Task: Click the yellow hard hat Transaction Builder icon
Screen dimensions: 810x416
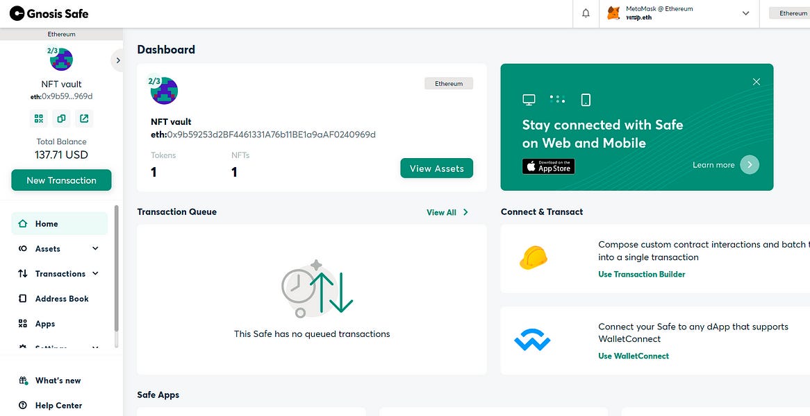Action: tap(533, 258)
